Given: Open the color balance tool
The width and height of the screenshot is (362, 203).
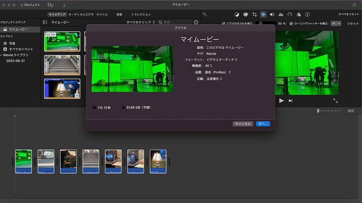Looking at the screenshot, I should [x=237, y=14].
